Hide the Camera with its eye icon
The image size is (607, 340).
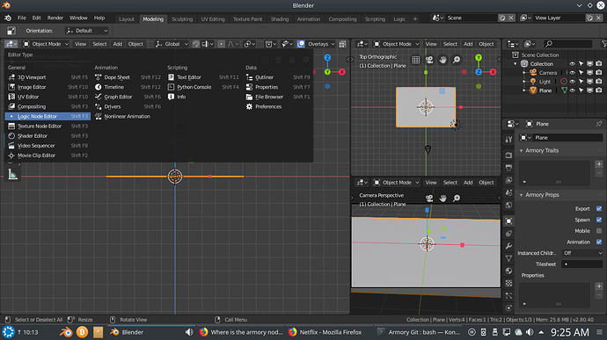pyautogui.click(x=572, y=72)
